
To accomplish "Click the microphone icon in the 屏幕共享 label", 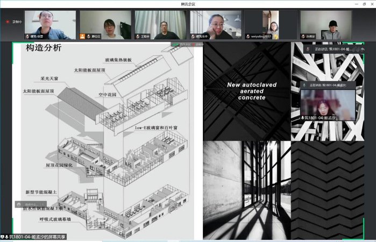I will 6,237.
